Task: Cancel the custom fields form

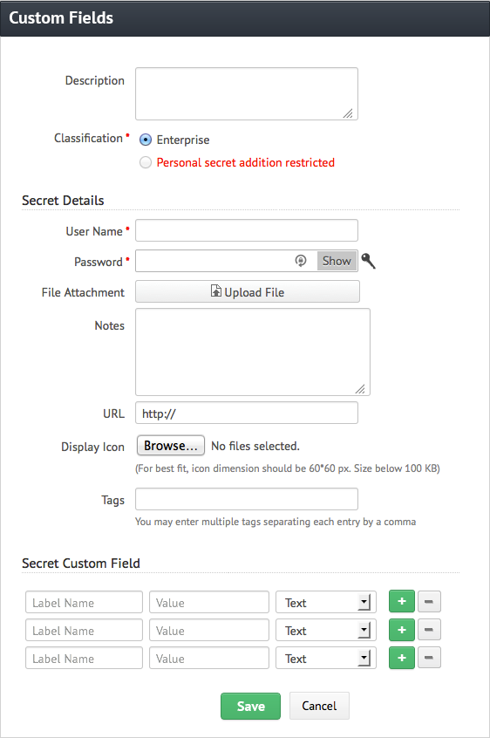Action: [x=319, y=706]
